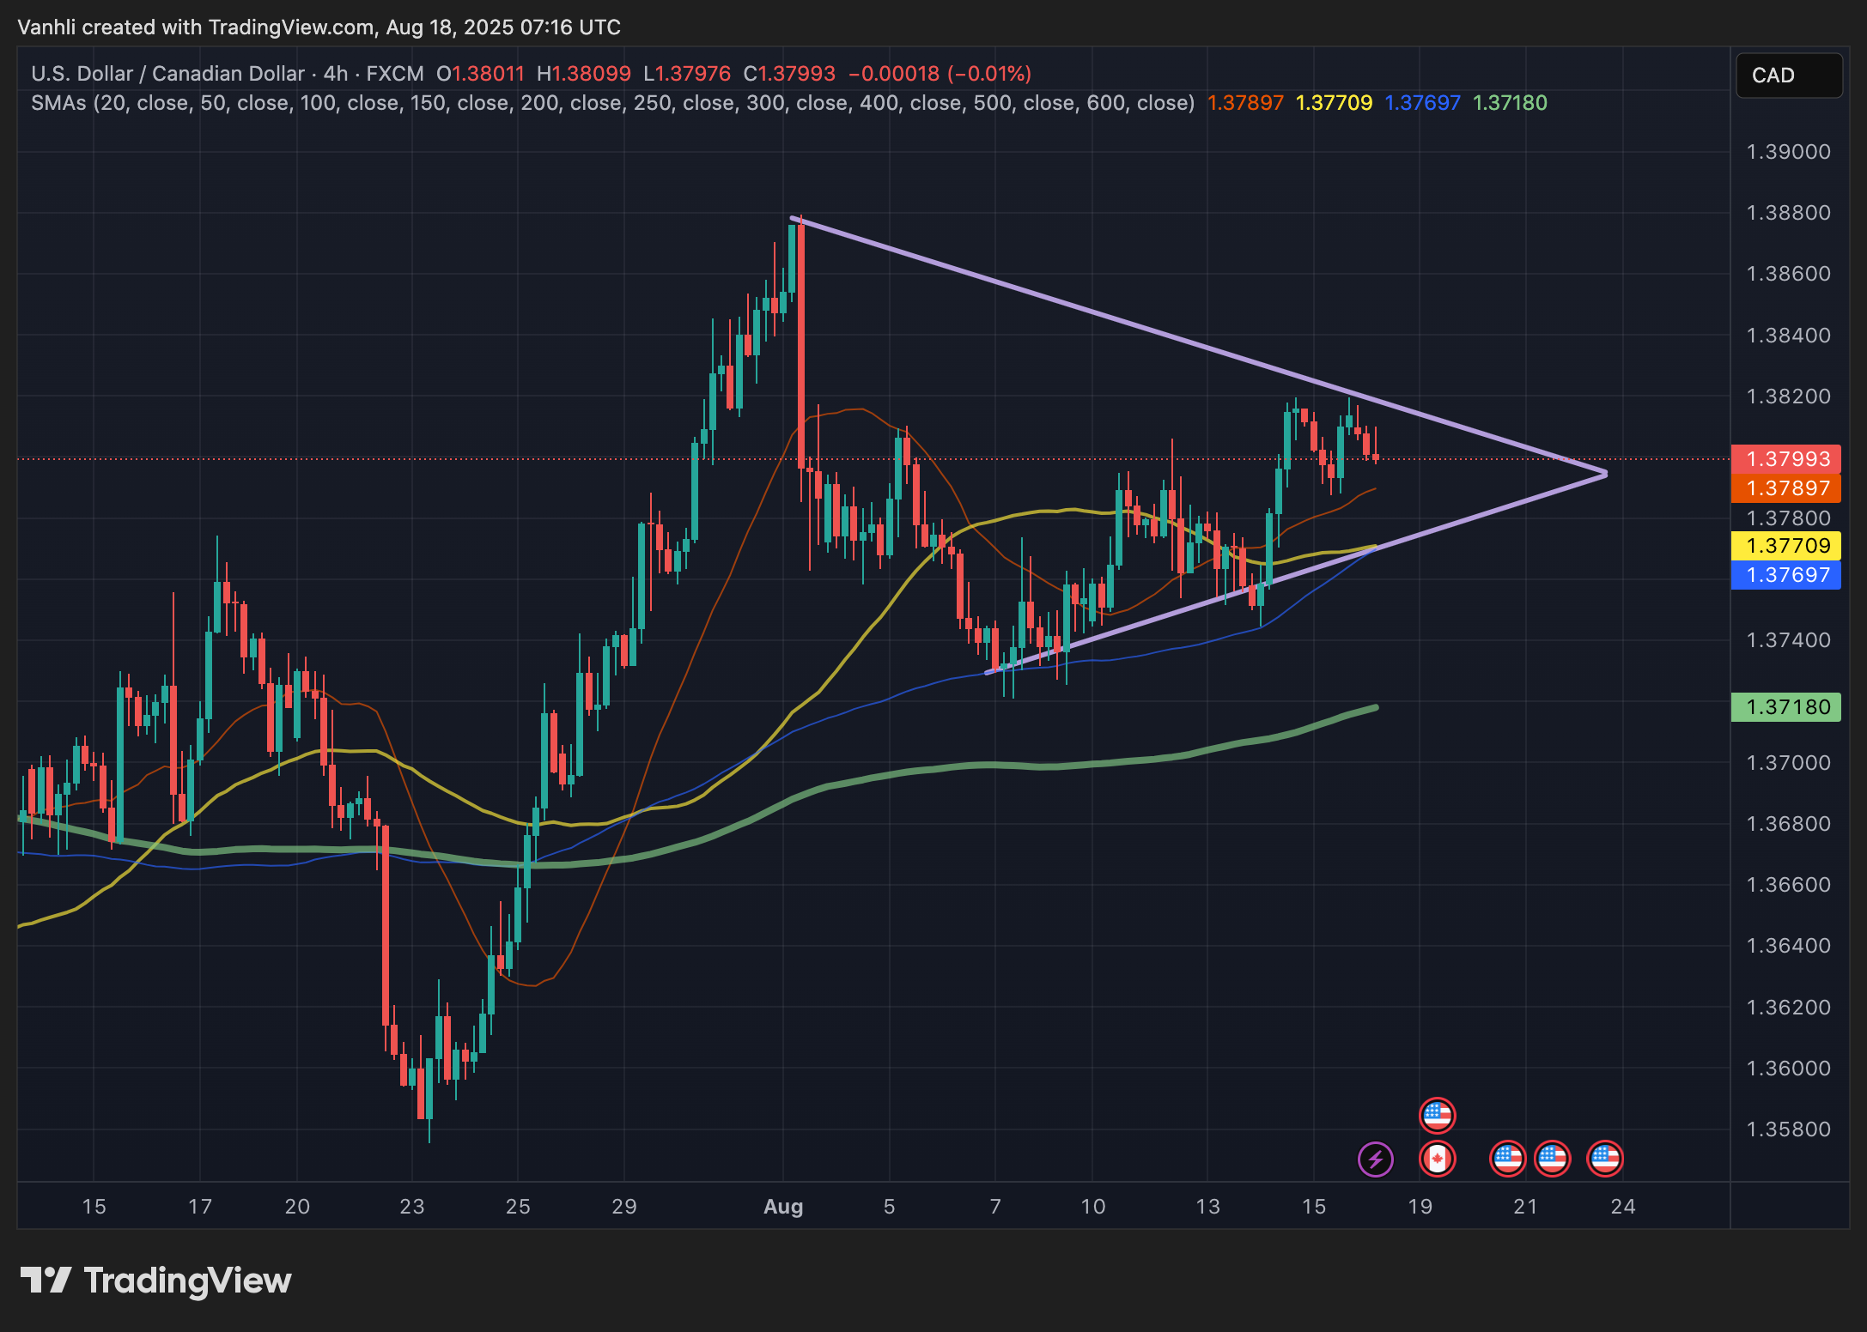Click blue 1.37697 value in SMAs legend
Image resolution: width=1867 pixels, height=1332 pixels.
coord(1422,103)
